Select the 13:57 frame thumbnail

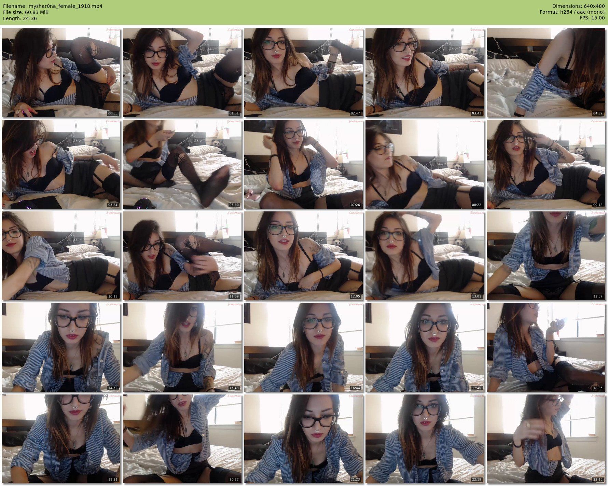coord(546,256)
